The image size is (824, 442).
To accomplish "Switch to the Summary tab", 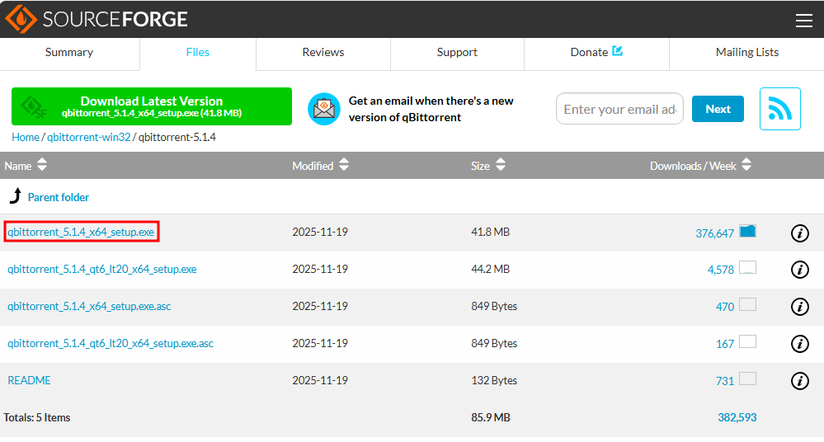I will (69, 53).
